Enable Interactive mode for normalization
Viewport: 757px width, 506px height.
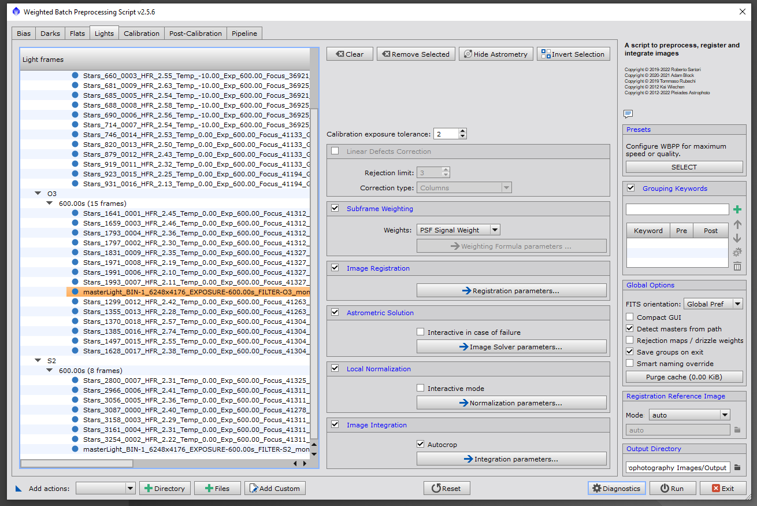click(x=421, y=389)
